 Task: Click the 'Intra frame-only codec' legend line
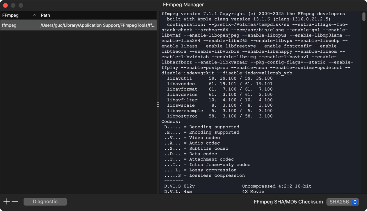(207, 165)
